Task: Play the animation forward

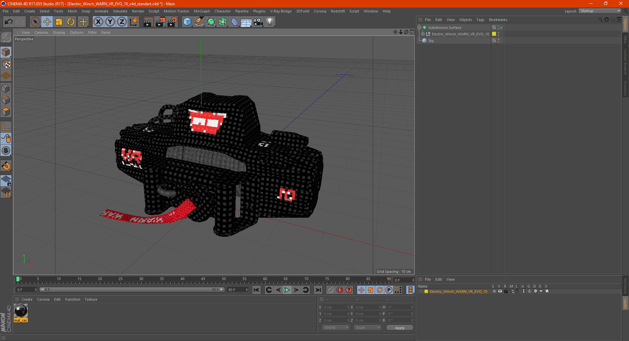Action: [x=287, y=290]
